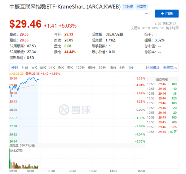The width and height of the screenshot is (186, 174).
Task: Click the trade row with volume 120
Action: (x=162, y=98)
